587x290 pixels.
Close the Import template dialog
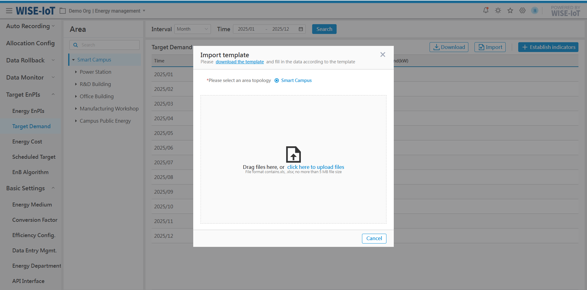pyautogui.click(x=382, y=54)
